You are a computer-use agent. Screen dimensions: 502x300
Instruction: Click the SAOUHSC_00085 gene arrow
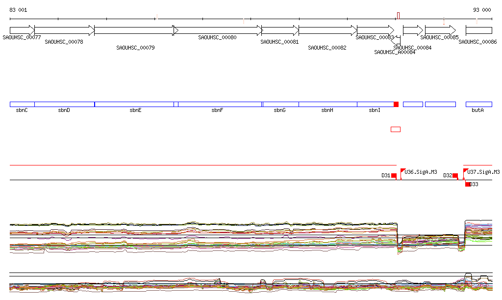pos(440,30)
